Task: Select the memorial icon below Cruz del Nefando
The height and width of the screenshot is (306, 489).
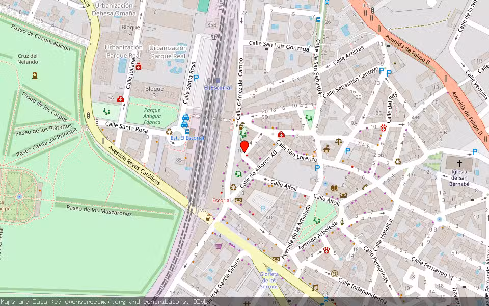Action: [x=35, y=75]
